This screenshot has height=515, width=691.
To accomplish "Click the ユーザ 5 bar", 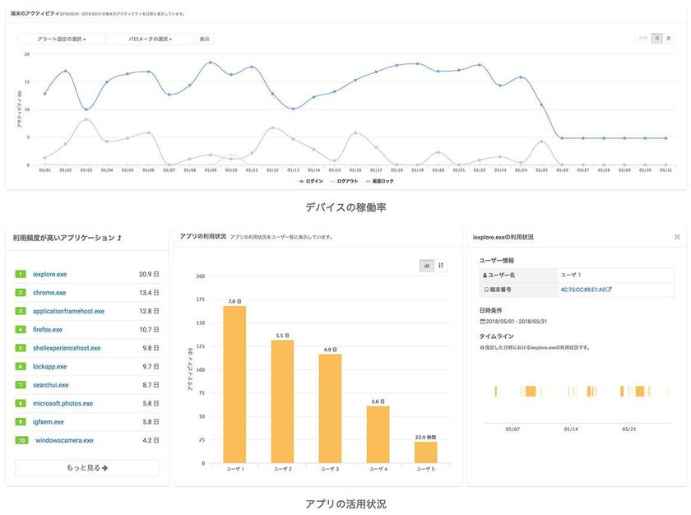I will (x=426, y=452).
